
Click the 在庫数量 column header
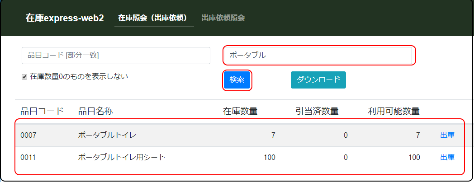(240, 111)
